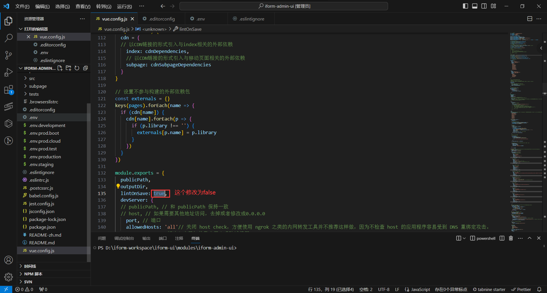Toggle the primary sidebar visibility

[465, 6]
